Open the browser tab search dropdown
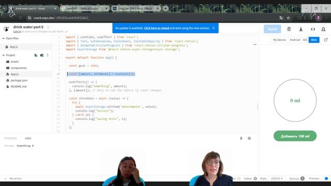The width and height of the screenshot is (331, 186). pos(5,8)
